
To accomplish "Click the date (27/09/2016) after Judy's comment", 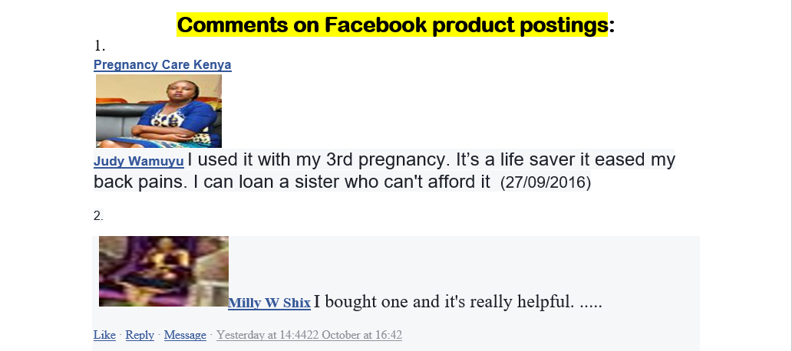I will coord(545,183).
